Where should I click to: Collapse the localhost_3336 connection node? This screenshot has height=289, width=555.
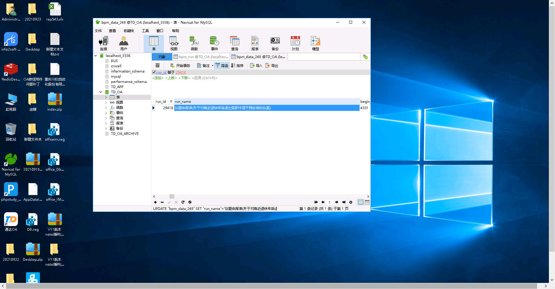pos(96,56)
